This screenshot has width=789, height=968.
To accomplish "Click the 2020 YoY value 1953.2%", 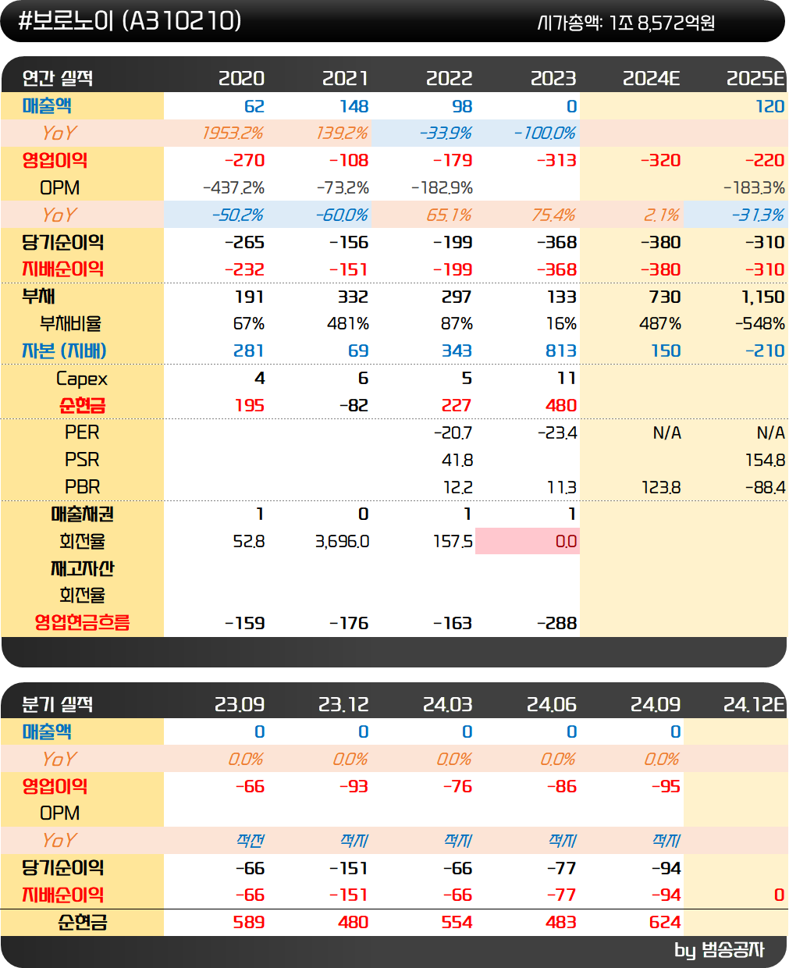I will 233,133.
